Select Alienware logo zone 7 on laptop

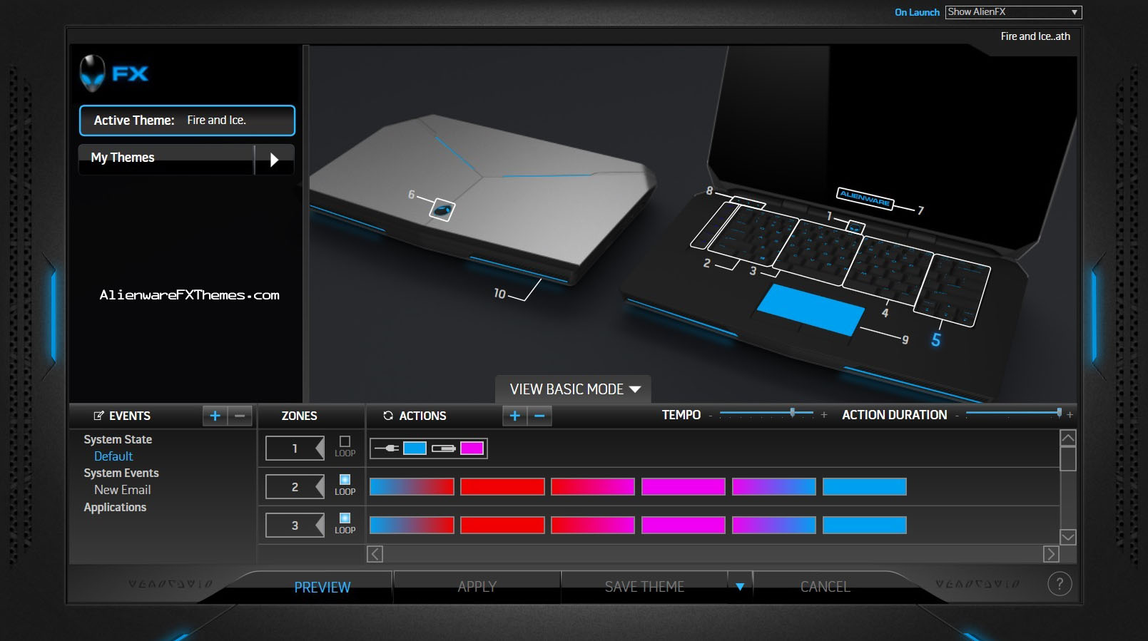[865, 198]
